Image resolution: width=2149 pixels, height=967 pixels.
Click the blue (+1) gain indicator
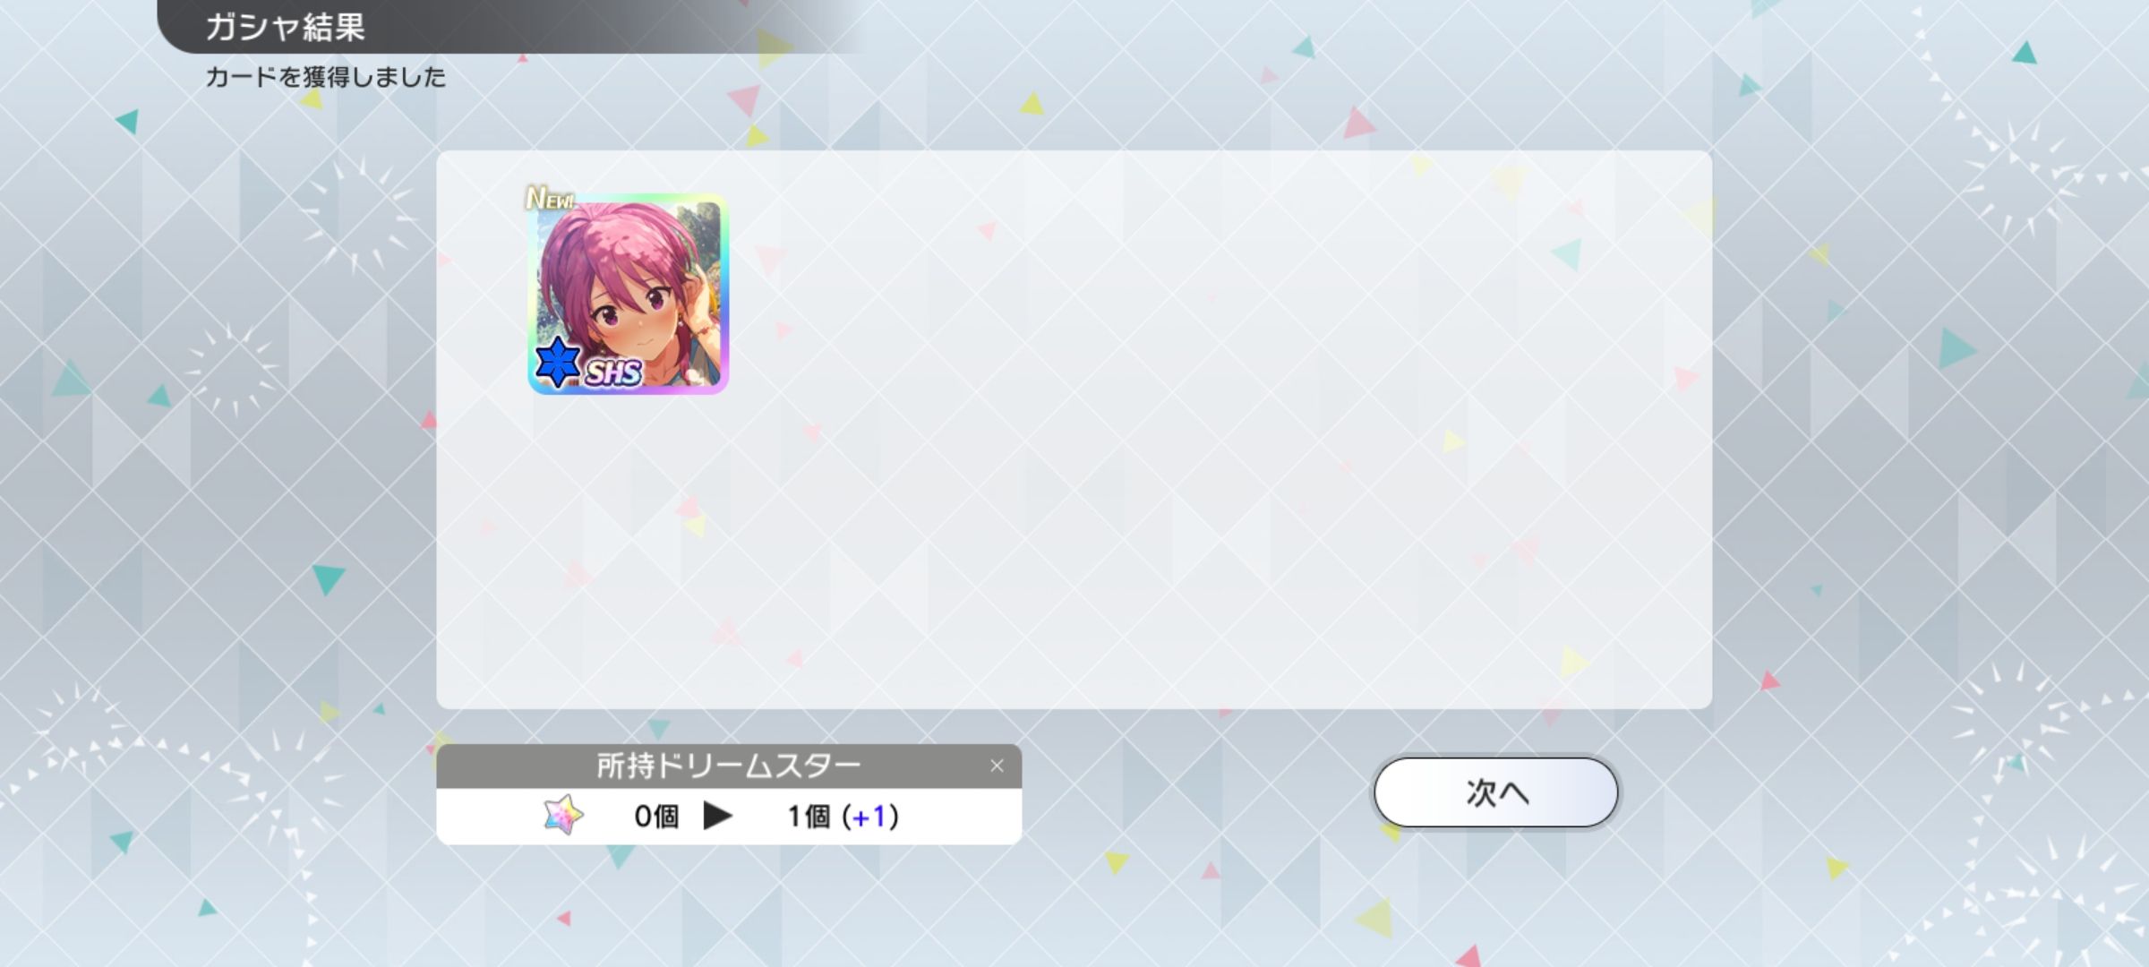tap(870, 816)
